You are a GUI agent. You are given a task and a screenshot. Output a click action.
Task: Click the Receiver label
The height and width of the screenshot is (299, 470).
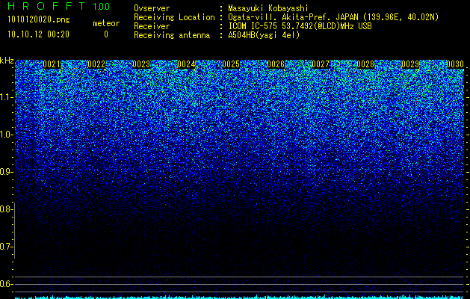[x=152, y=26]
